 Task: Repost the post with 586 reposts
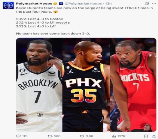coord(50,136)
